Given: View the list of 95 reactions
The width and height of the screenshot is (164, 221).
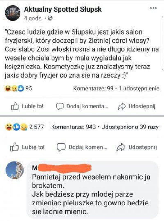Looking at the screenshot, I should (x=29, y=88).
